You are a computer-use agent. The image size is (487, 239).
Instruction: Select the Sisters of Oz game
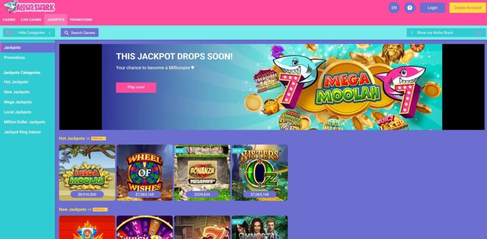pyautogui.click(x=260, y=172)
